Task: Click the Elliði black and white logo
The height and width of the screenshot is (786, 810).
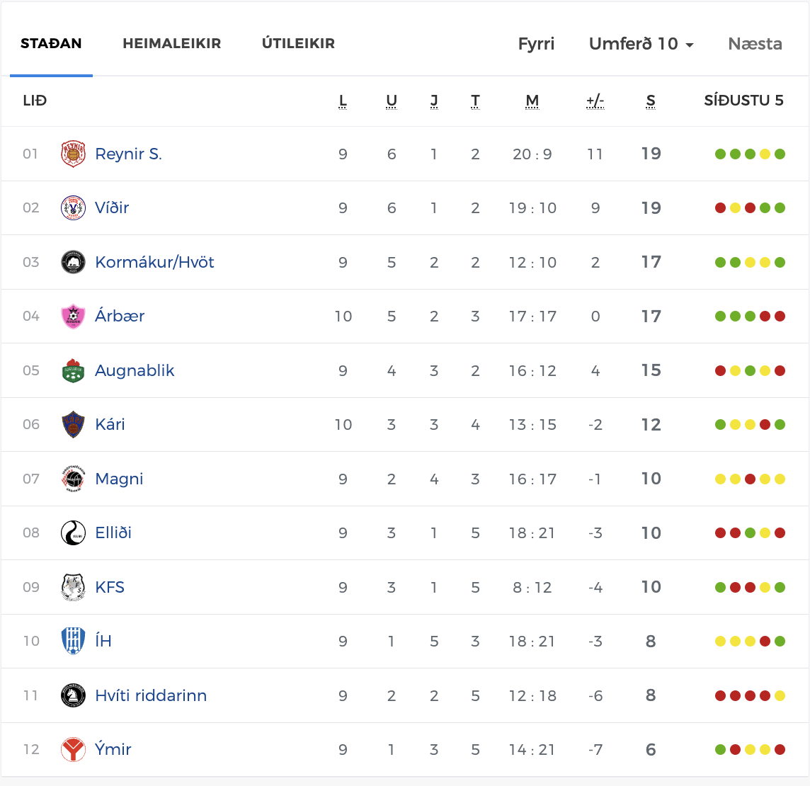Action: coord(73,532)
